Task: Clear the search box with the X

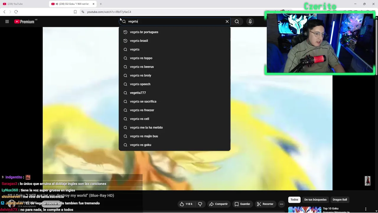Action: (x=227, y=21)
